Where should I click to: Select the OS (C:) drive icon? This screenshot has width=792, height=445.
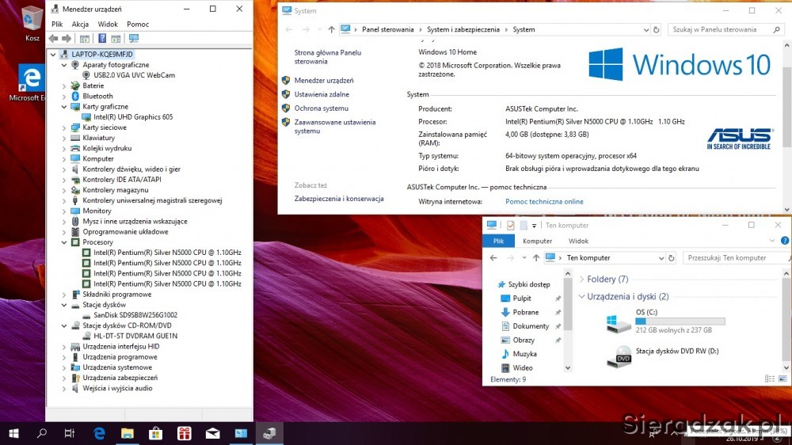tap(619, 323)
